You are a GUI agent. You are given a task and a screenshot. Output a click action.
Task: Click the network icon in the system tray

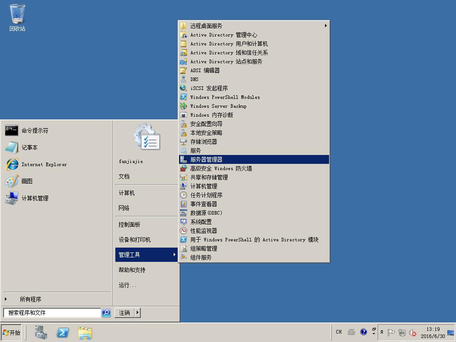tap(403, 332)
